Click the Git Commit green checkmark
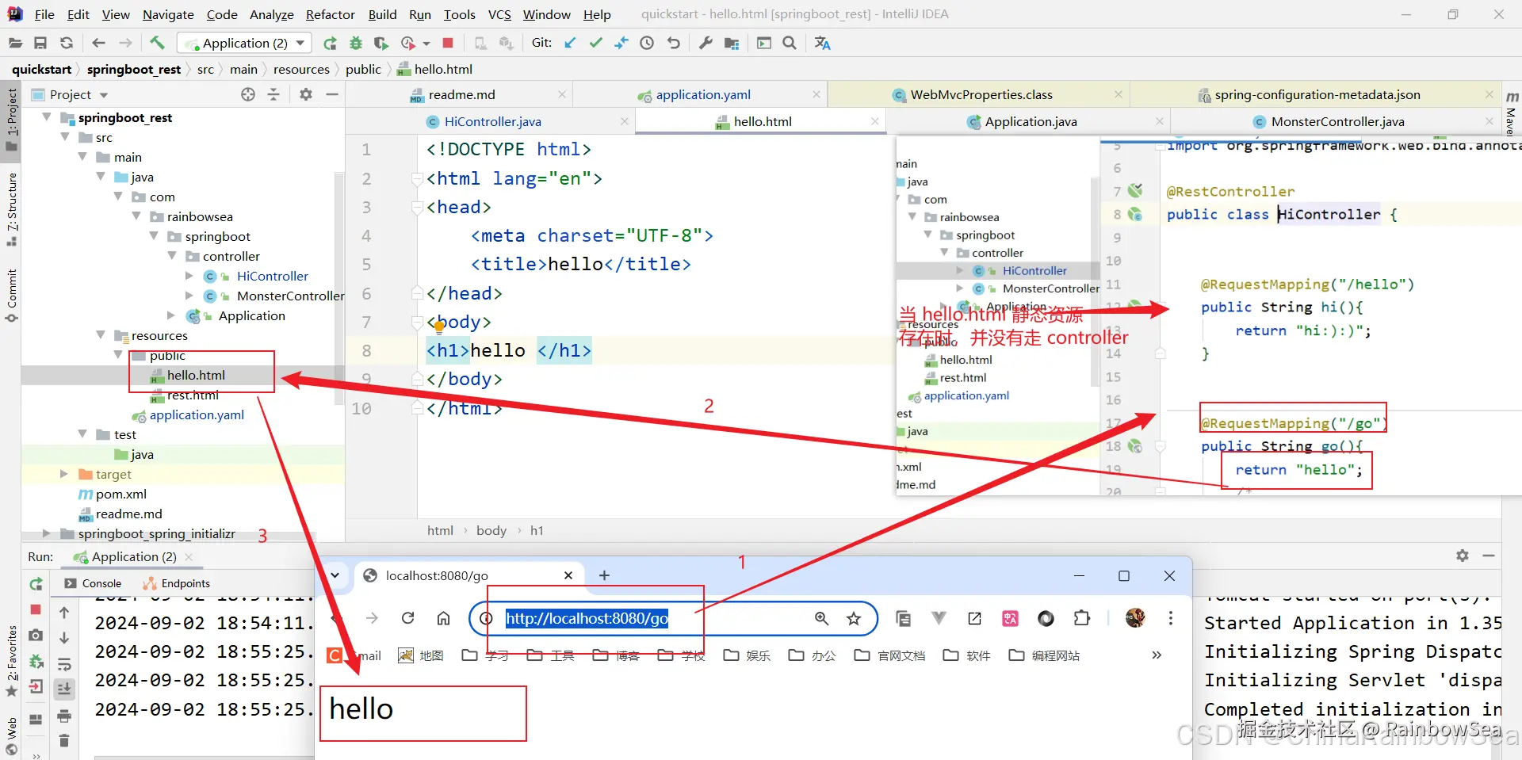 [x=596, y=43]
